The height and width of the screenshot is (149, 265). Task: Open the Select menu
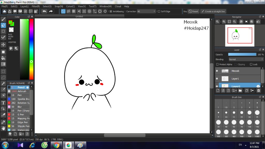pyautogui.click(x=47, y=6)
